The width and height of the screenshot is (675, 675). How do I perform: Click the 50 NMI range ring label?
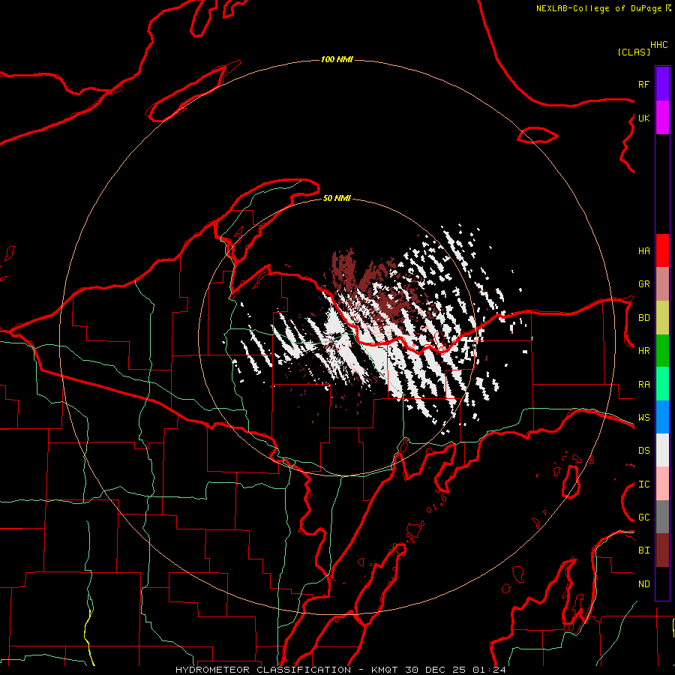[337, 198]
